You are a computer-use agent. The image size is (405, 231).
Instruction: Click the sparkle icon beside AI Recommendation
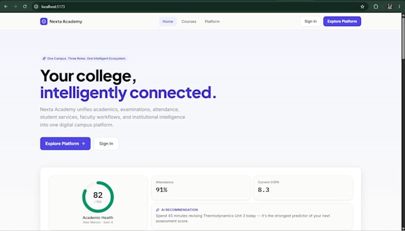click(x=158, y=210)
